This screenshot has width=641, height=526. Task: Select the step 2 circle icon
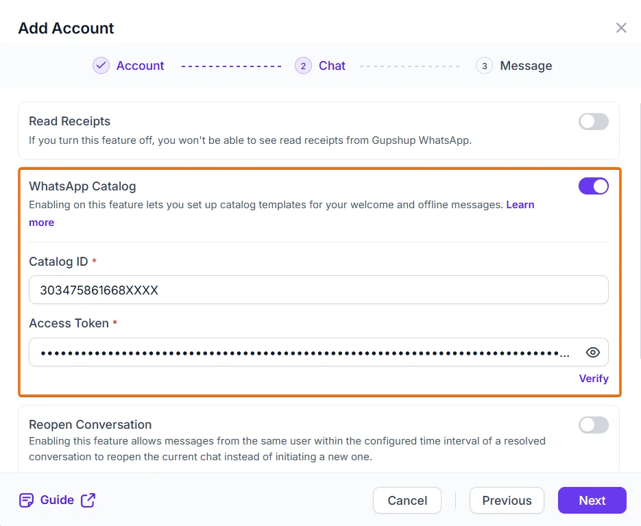303,65
